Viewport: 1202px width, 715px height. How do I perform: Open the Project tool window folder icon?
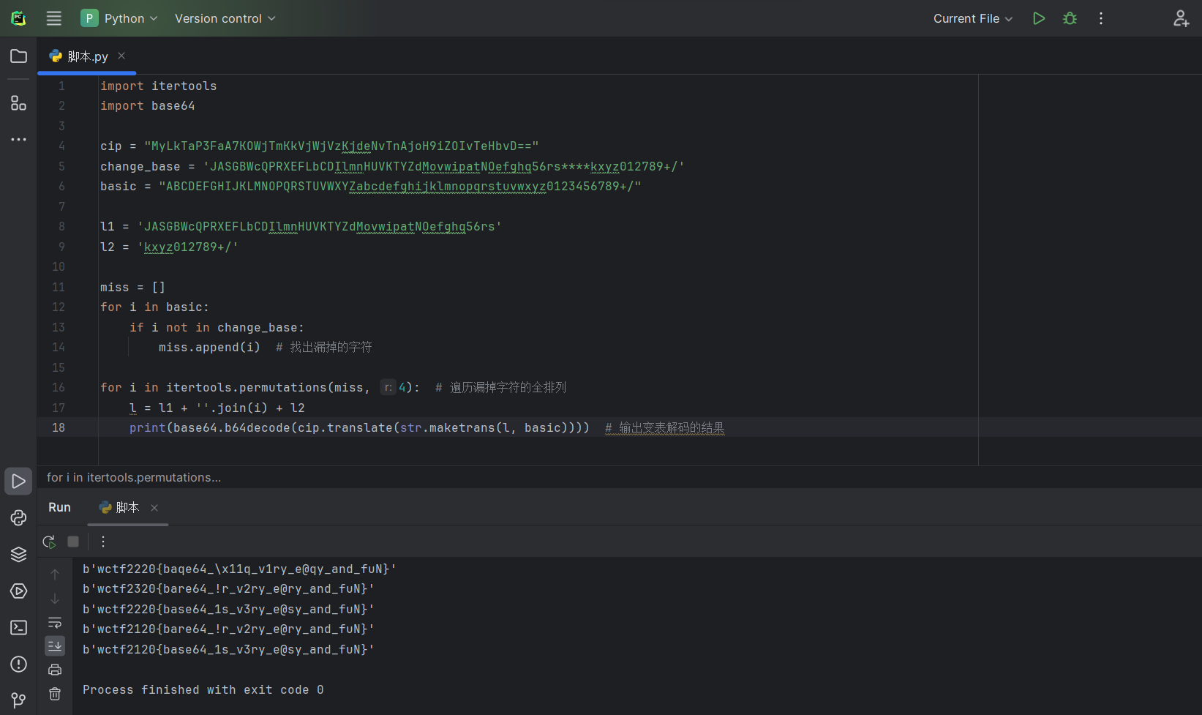point(19,56)
